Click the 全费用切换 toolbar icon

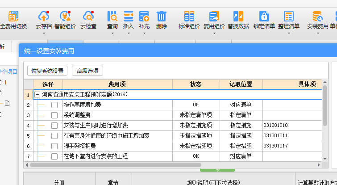click(13, 16)
